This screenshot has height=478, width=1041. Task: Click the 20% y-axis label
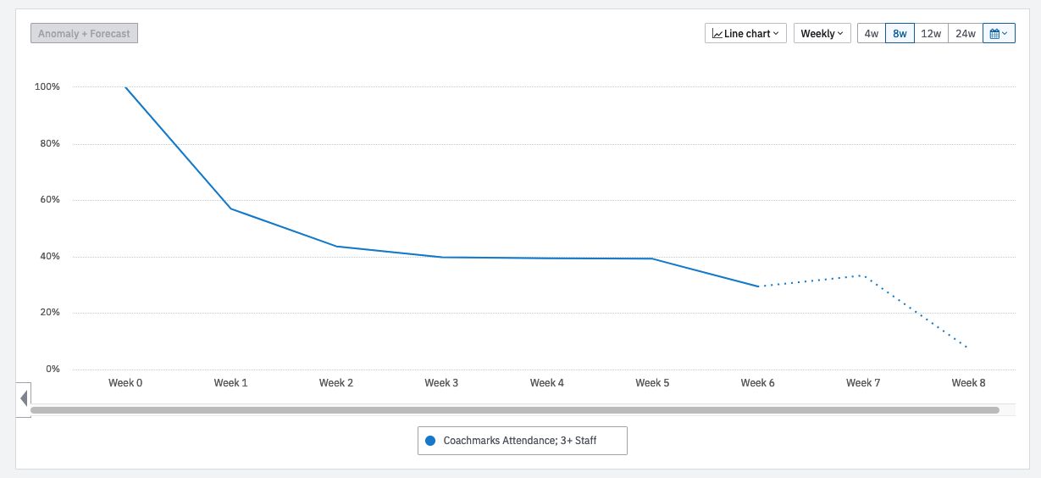[50, 313]
